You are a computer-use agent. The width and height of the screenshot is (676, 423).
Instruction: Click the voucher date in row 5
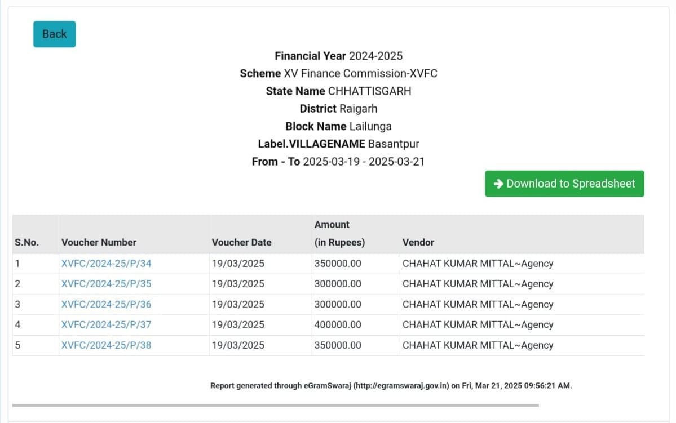[238, 345]
